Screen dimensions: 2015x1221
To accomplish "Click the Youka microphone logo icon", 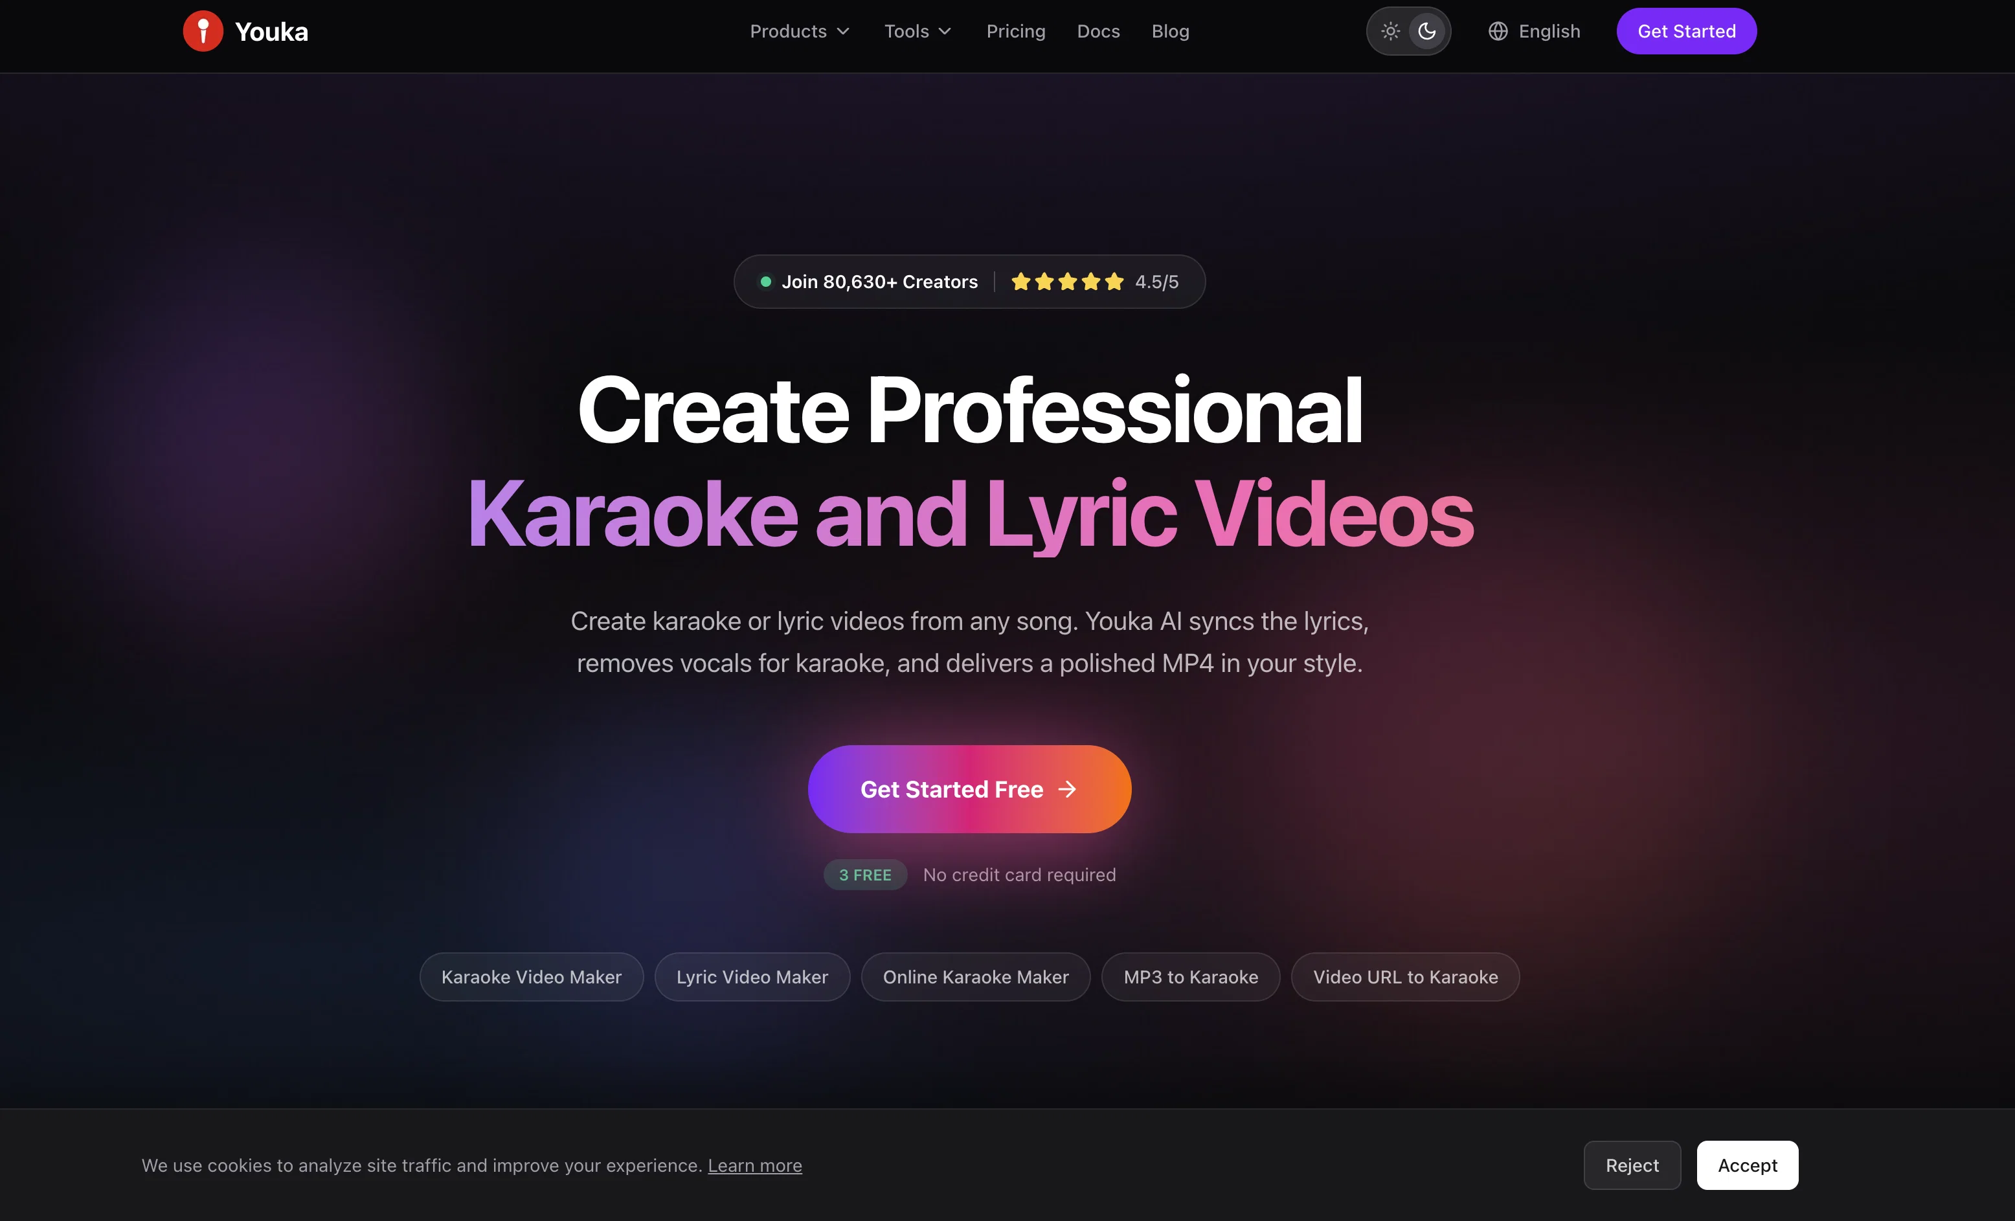I will (203, 31).
